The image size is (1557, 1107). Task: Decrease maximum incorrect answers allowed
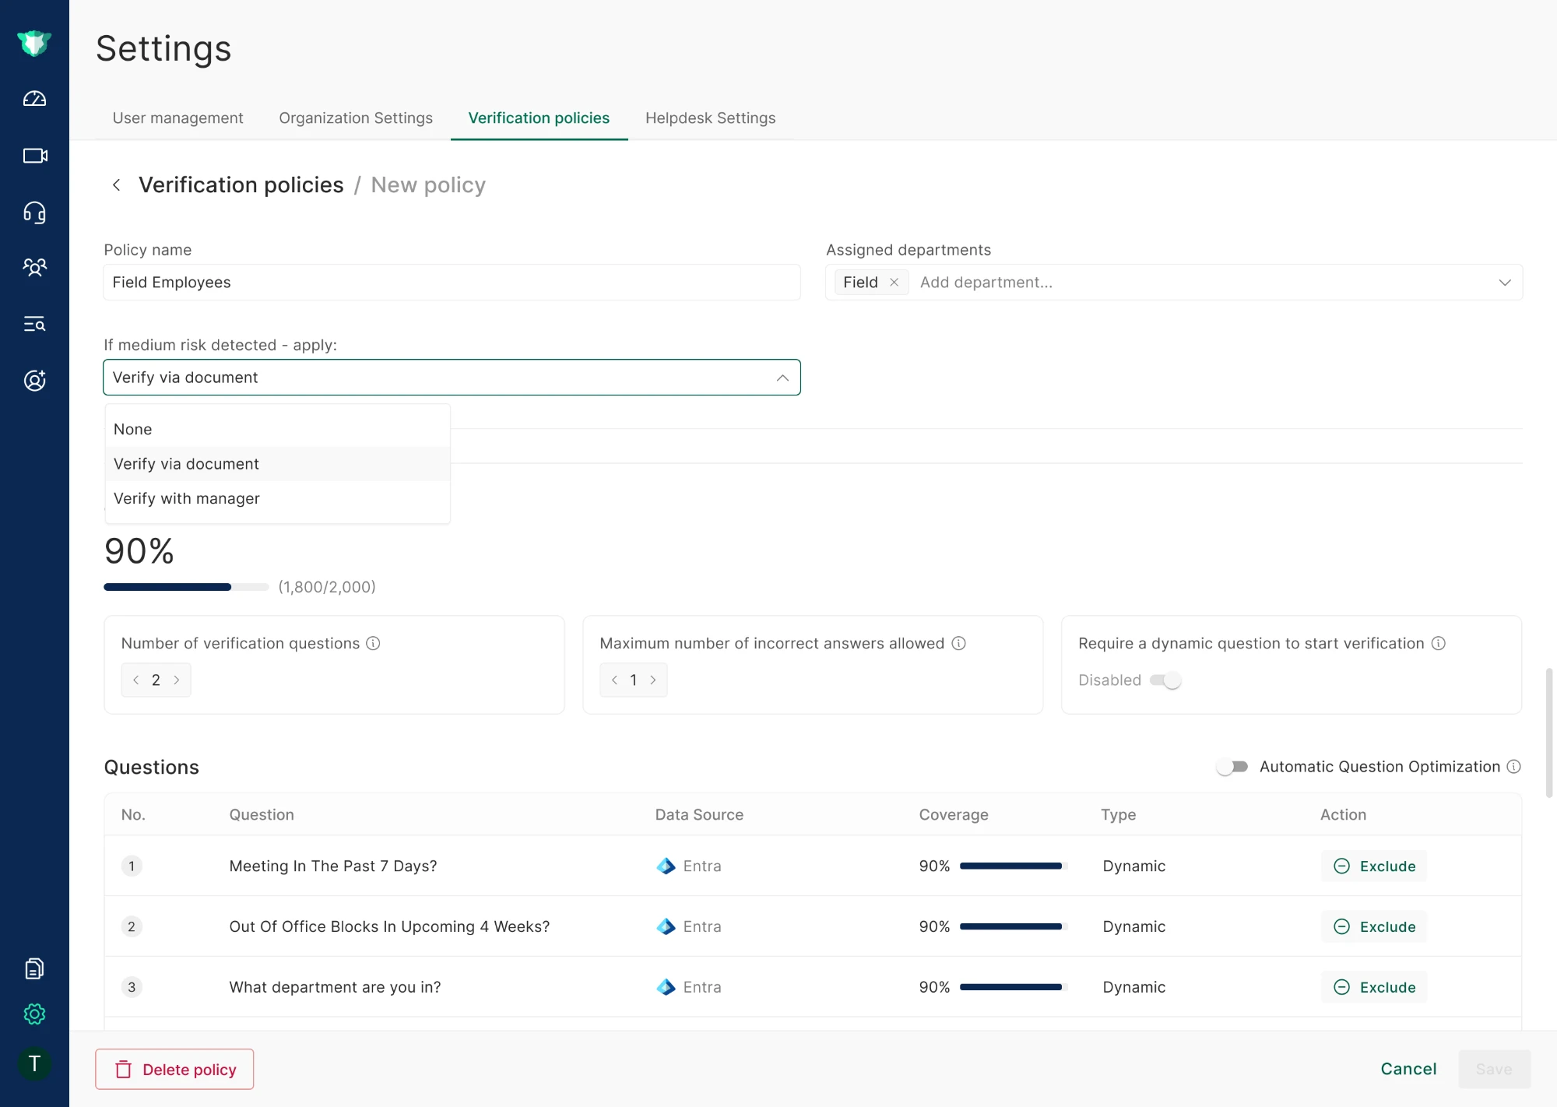tap(614, 680)
